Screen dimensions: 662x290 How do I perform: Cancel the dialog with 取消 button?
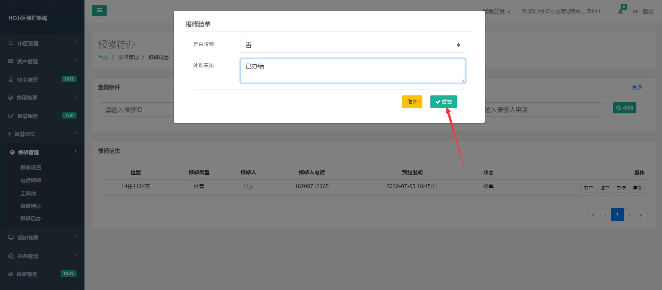tap(412, 102)
